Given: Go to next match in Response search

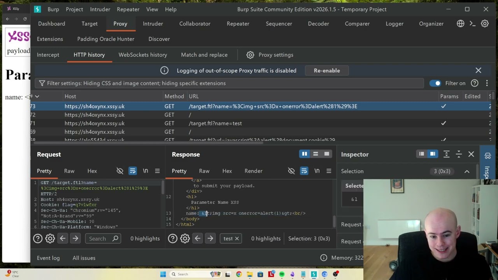Looking at the screenshot, I should point(210,238).
